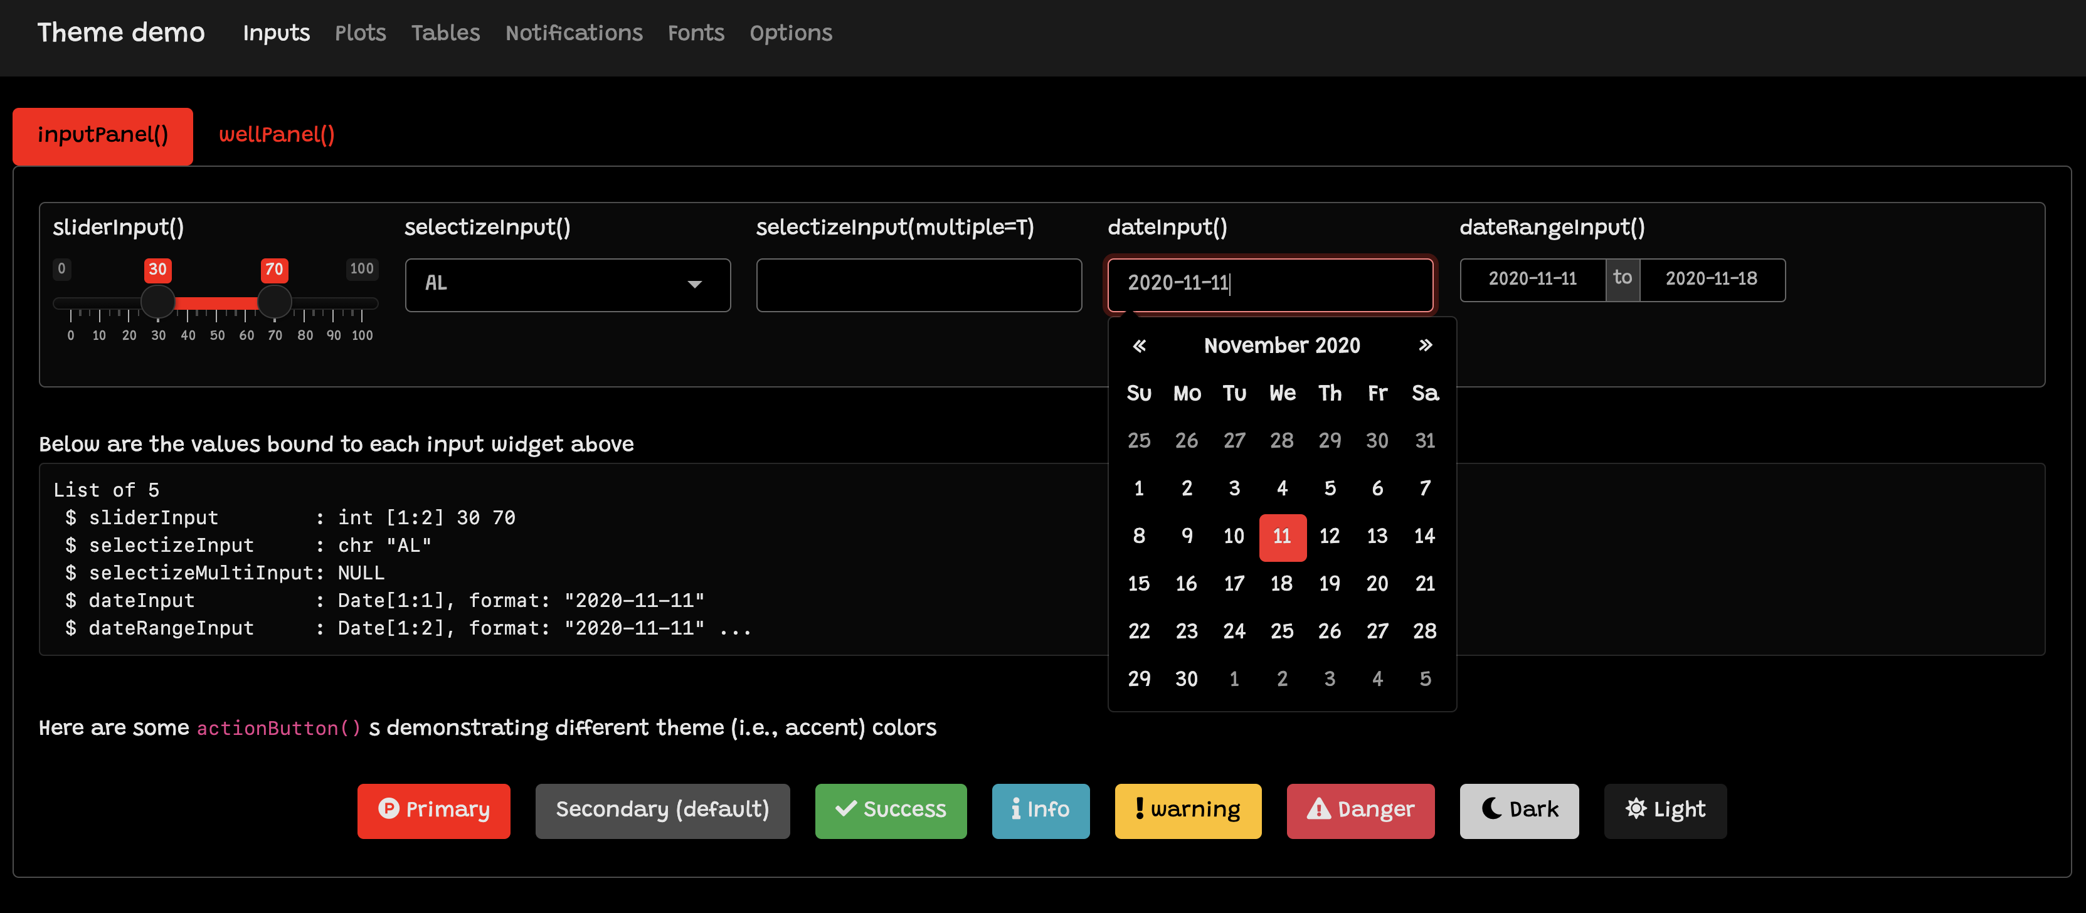Viewport: 2086px width, 913px height.
Task: Click the 'Below are the values bound' heading
Action: click(336, 445)
